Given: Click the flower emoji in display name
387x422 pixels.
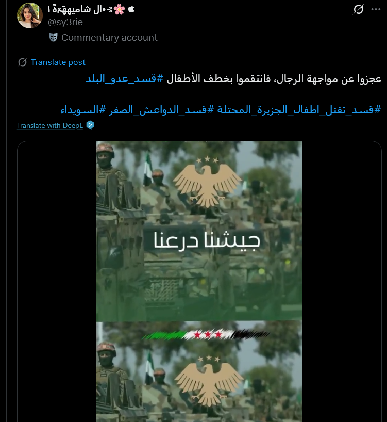Looking at the screenshot, I should 119,9.
